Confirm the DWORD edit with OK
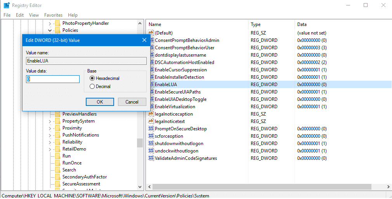392x199 pixels. (x=100, y=102)
